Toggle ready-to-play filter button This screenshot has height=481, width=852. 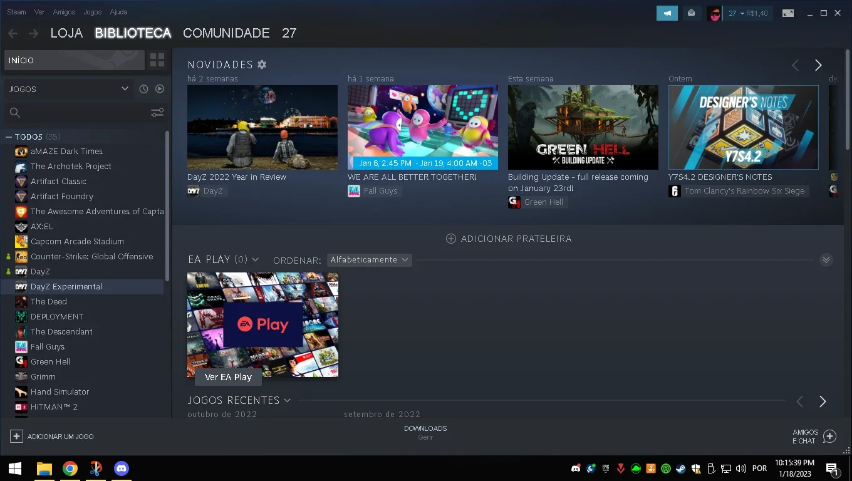160,89
